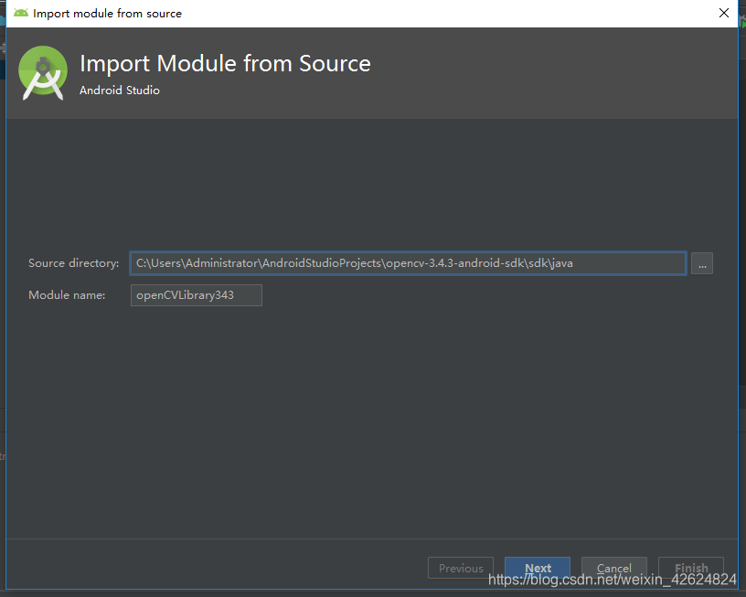Screen dimensions: 746x597
Task: Click the Android Studio subtitle text
Action: coord(120,91)
